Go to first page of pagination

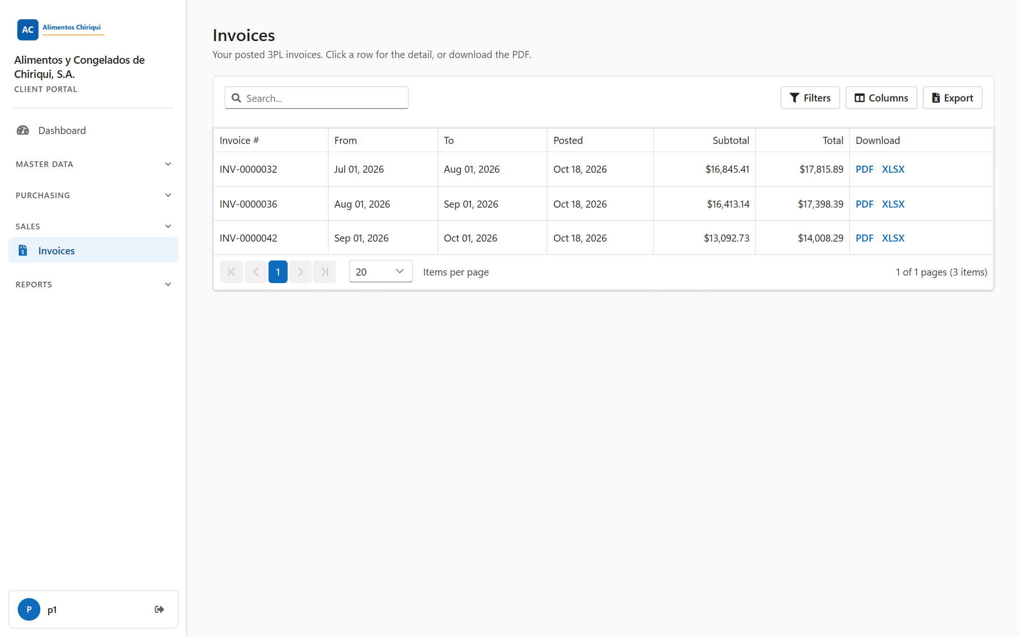[x=231, y=272]
